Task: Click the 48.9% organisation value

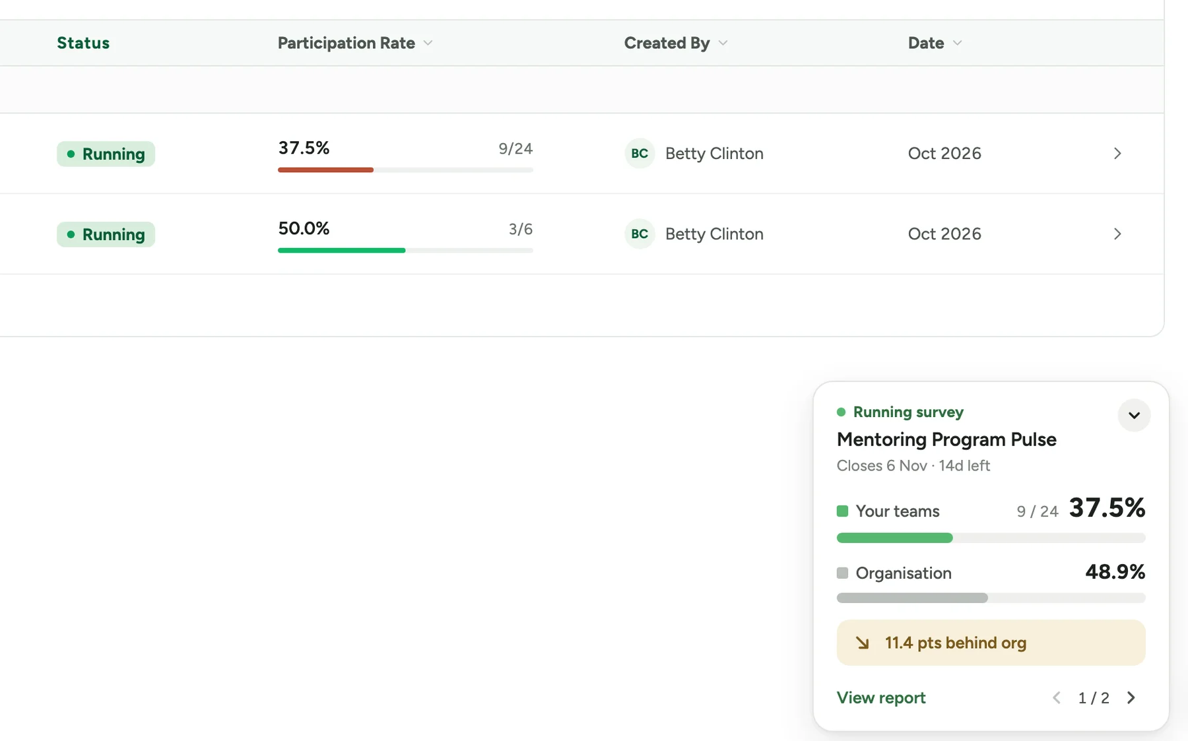Action: [1115, 571]
